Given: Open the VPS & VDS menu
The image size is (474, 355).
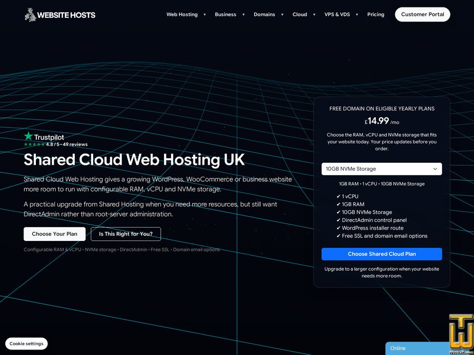Looking at the screenshot, I should (337, 14).
